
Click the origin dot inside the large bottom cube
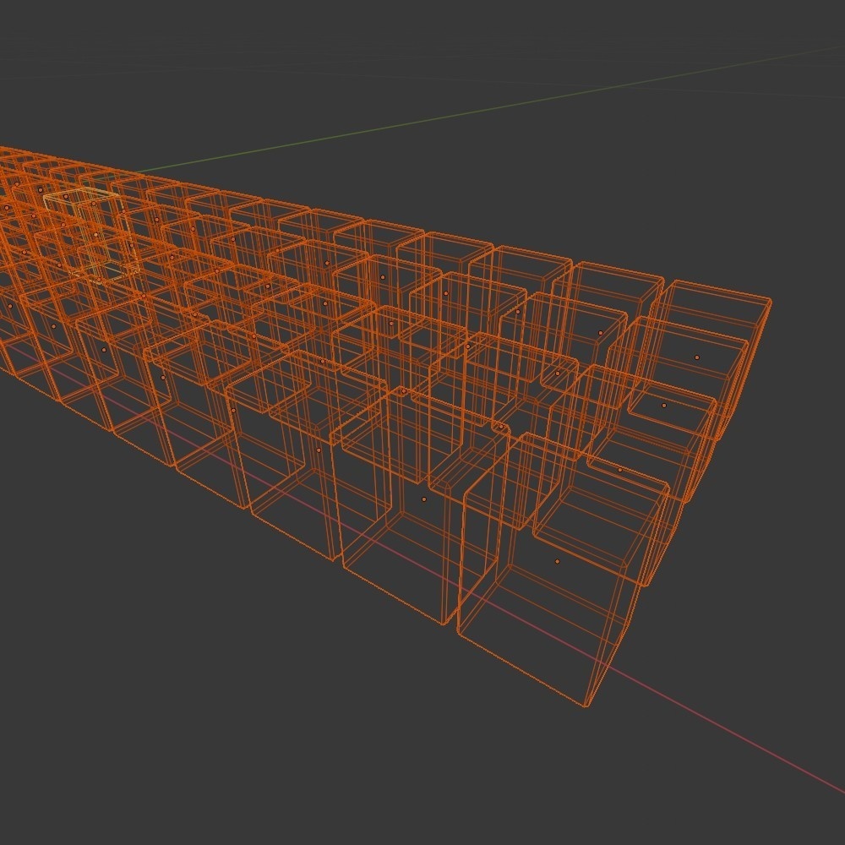[x=558, y=559]
